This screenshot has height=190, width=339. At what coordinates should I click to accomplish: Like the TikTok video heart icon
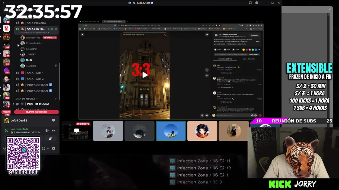click(x=215, y=50)
